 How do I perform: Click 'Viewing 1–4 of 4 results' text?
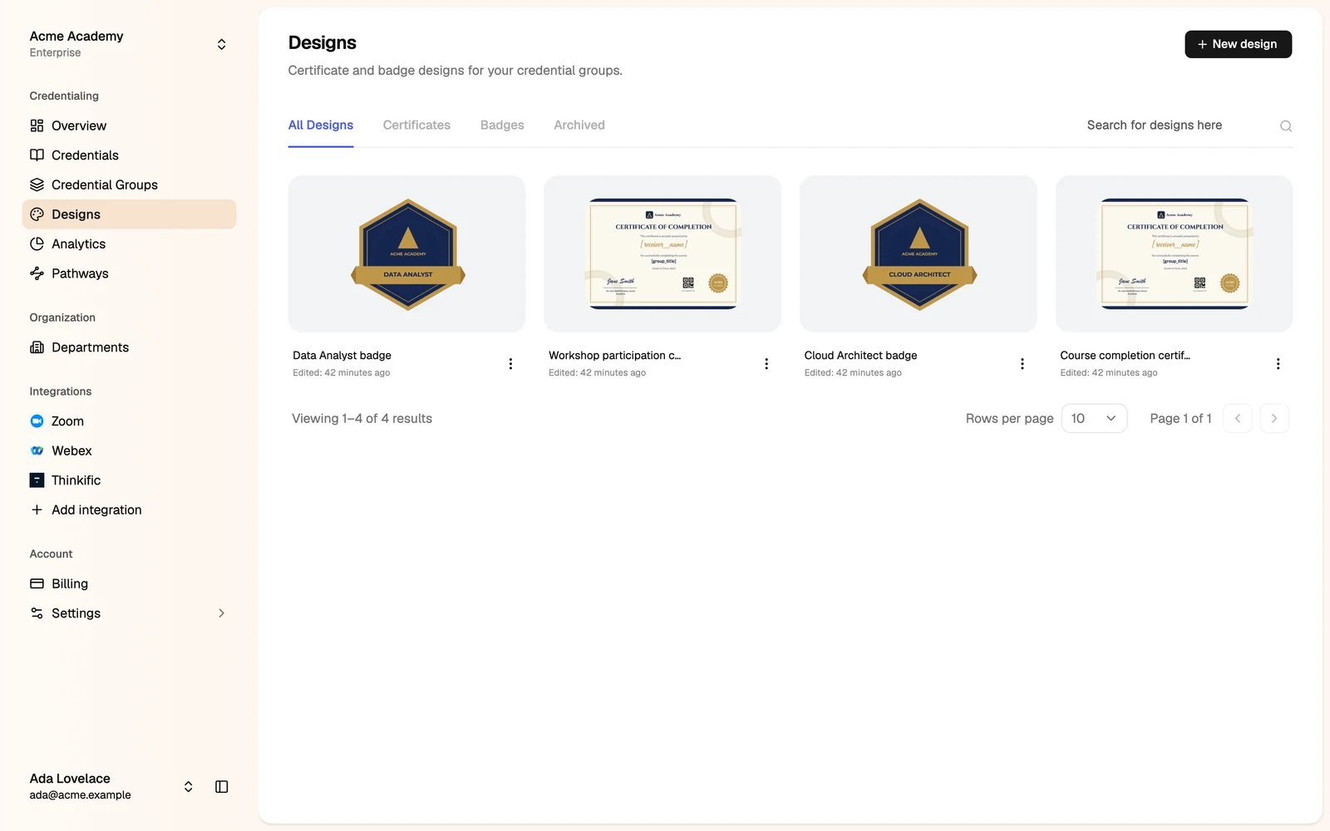click(362, 419)
